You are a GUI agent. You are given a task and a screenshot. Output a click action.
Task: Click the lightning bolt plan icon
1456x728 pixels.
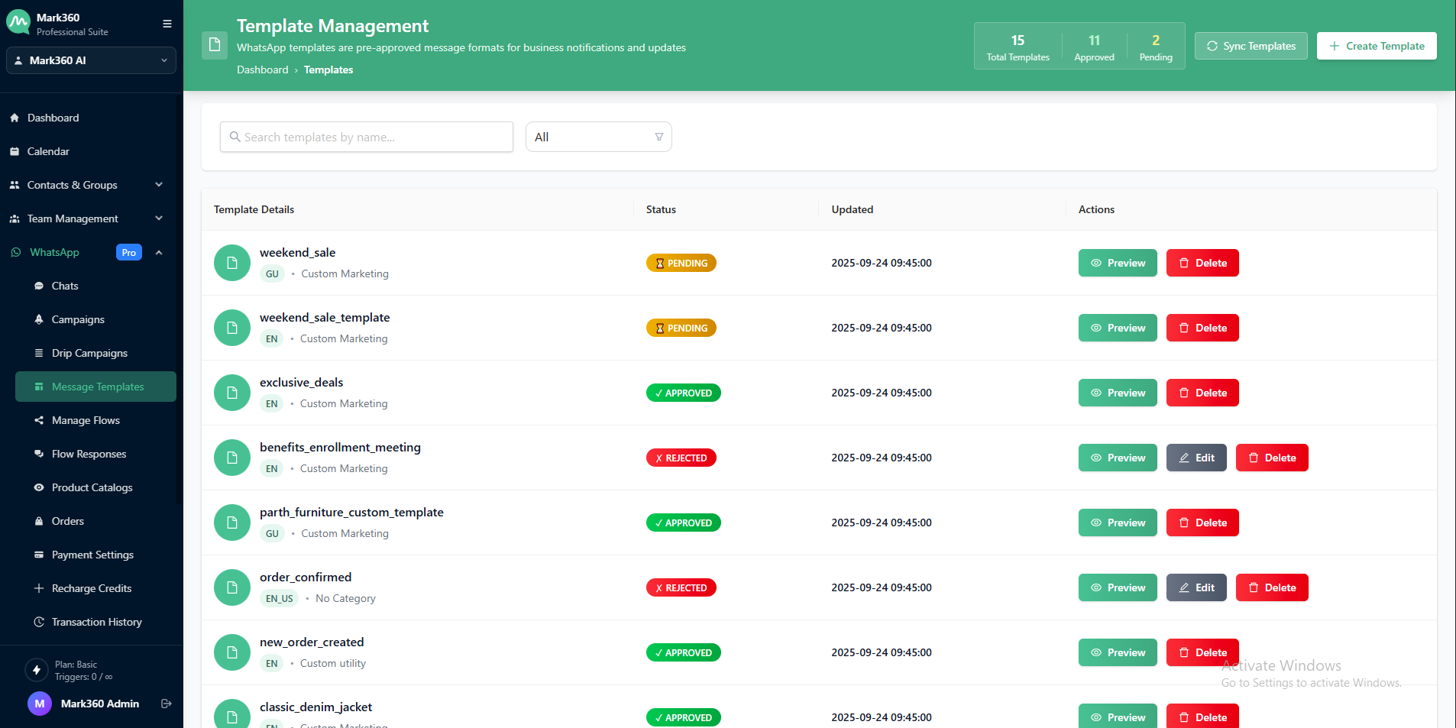[36, 670]
